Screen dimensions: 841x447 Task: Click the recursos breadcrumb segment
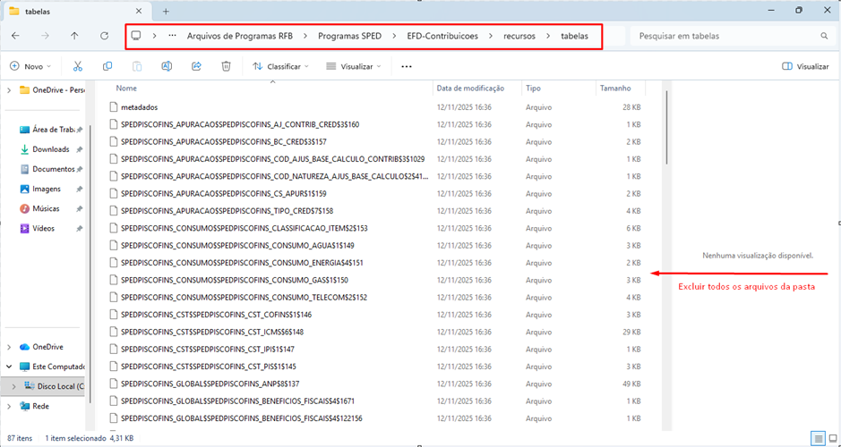519,36
